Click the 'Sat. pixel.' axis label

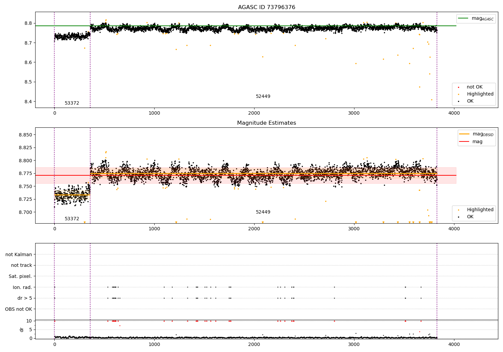point(20,276)
